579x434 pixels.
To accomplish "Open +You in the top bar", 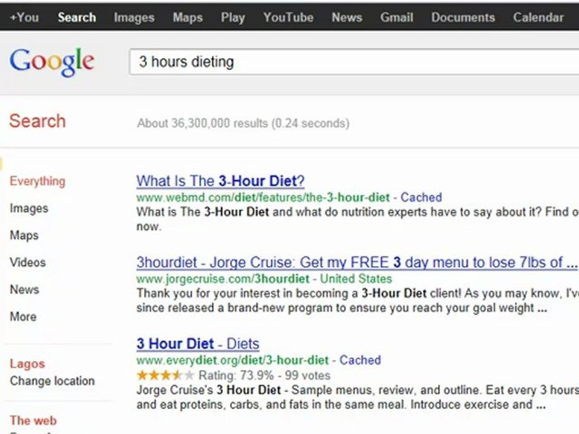I will 24,17.
